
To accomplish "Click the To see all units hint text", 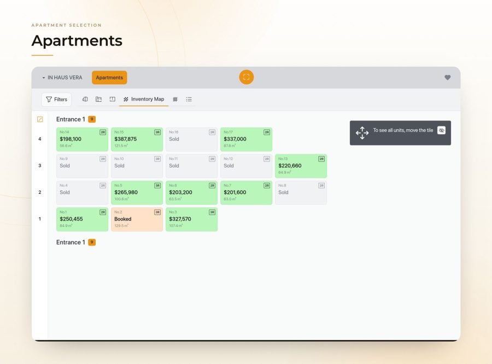I will coord(403,130).
